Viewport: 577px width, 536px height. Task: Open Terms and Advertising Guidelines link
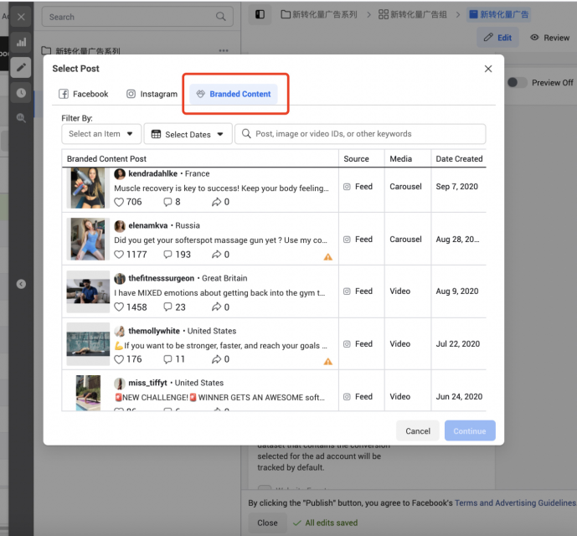pos(516,502)
